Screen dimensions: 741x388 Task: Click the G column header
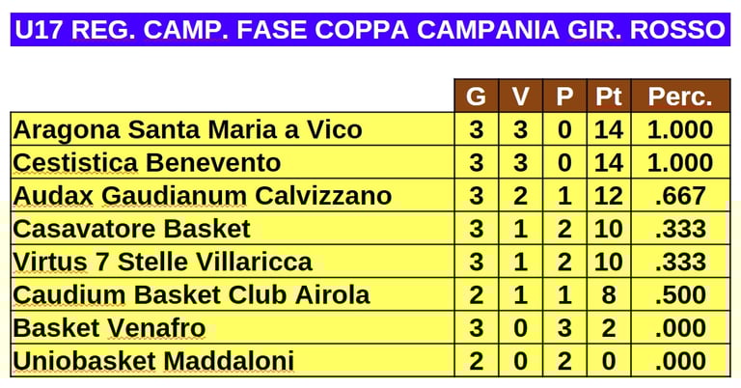point(477,96)
